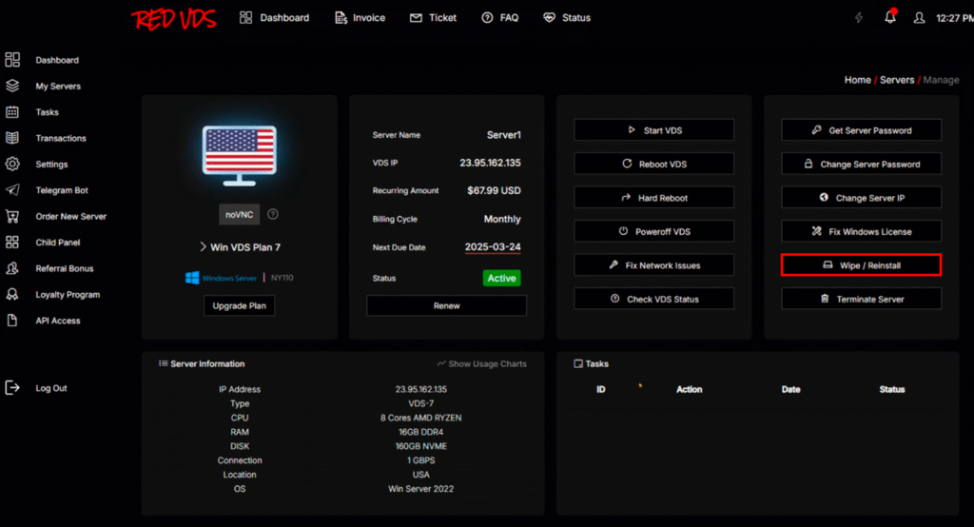The width and height of the screenshot is (974, 527).
Task: Click the Tasks calendar icon in sidebar
Action: [12, 112]
